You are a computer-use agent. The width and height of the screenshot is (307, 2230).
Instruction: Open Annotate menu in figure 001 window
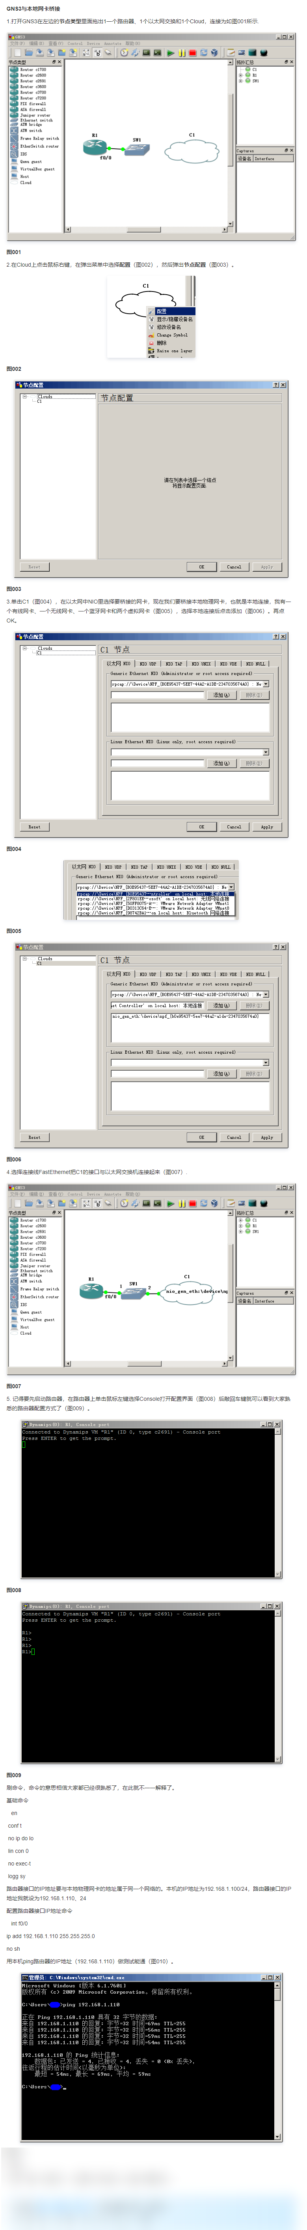pyautogui.click(x=112, y=43)
